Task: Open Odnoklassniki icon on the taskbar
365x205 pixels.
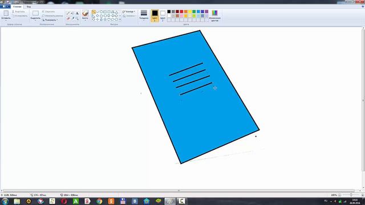Action: [111, 201]
